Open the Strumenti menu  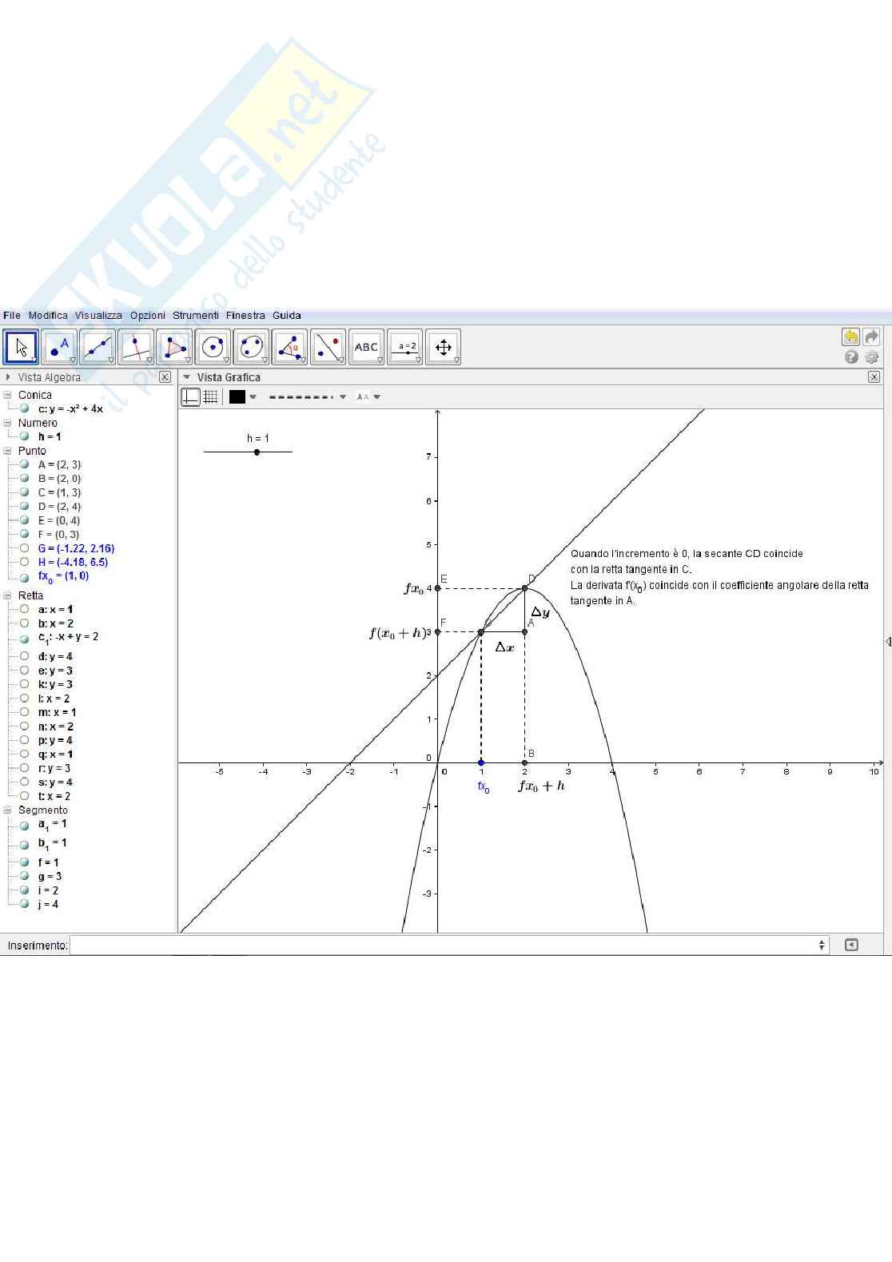tap(195, 316)
